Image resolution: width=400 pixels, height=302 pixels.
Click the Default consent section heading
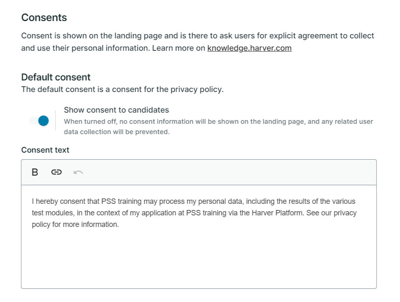pos(56,77)
